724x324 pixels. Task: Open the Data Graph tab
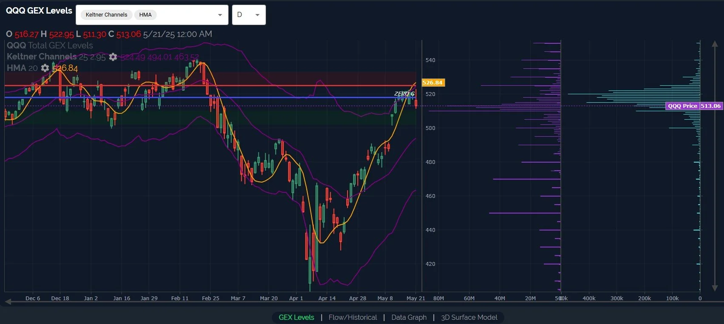tap(409, 317)
